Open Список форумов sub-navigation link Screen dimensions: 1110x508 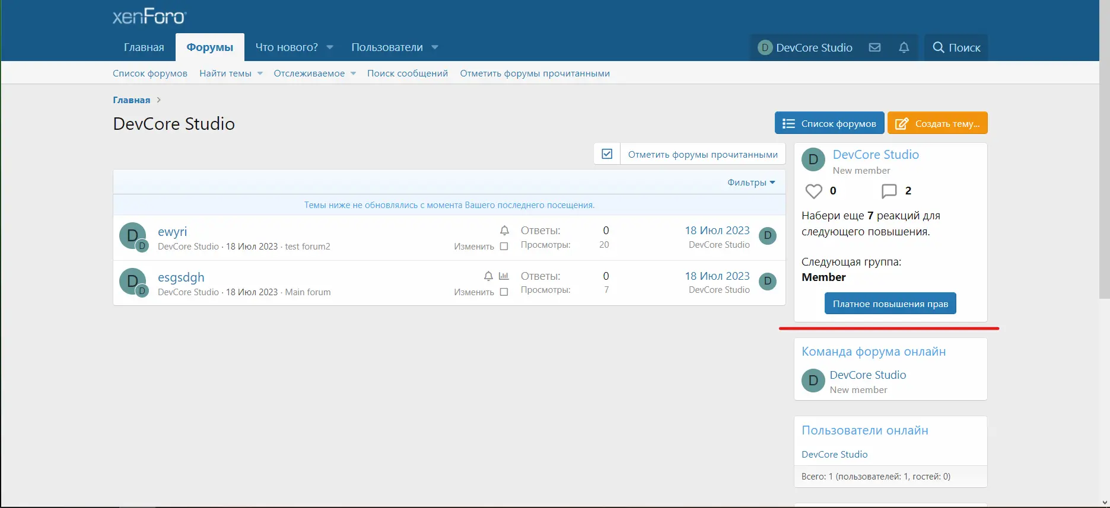(150, 74)
